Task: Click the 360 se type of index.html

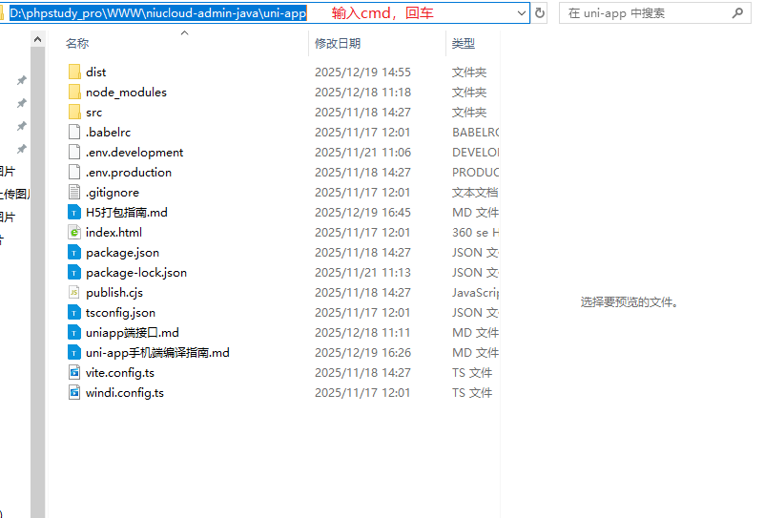Action: 475,233
